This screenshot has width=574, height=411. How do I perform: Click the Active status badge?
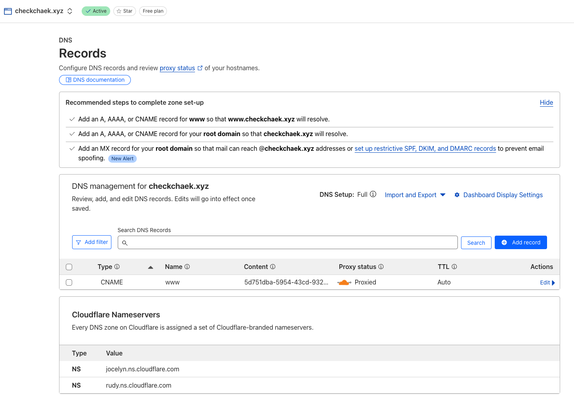96,11
